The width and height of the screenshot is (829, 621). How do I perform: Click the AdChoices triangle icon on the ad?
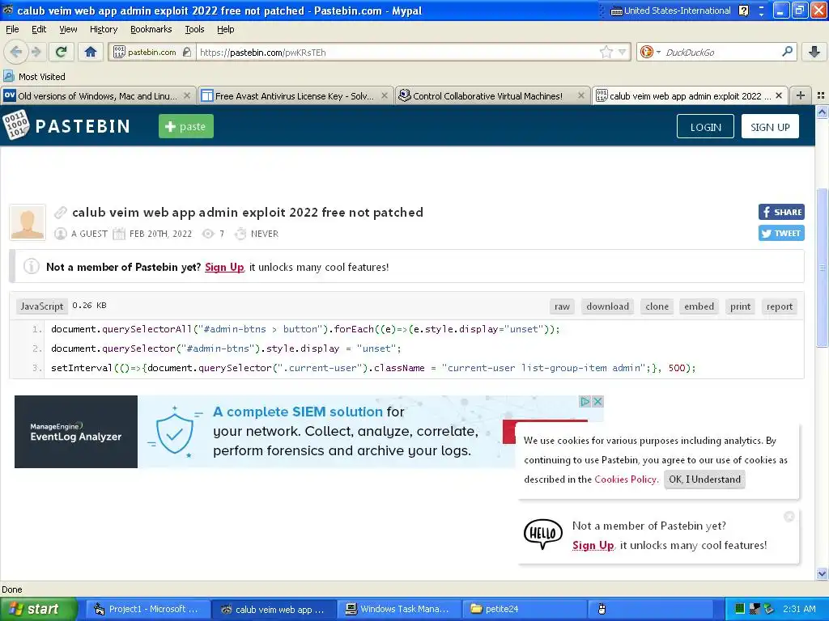pos(585,401)
